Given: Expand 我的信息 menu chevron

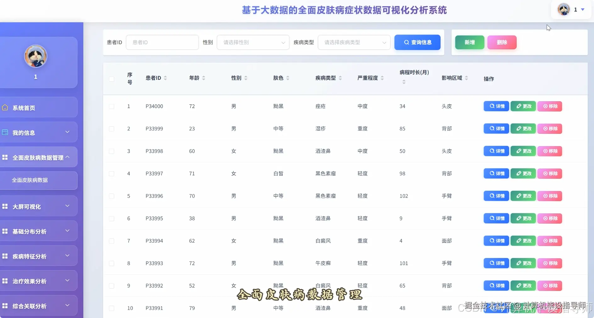Looking at the screenshot, I should 67,132.
